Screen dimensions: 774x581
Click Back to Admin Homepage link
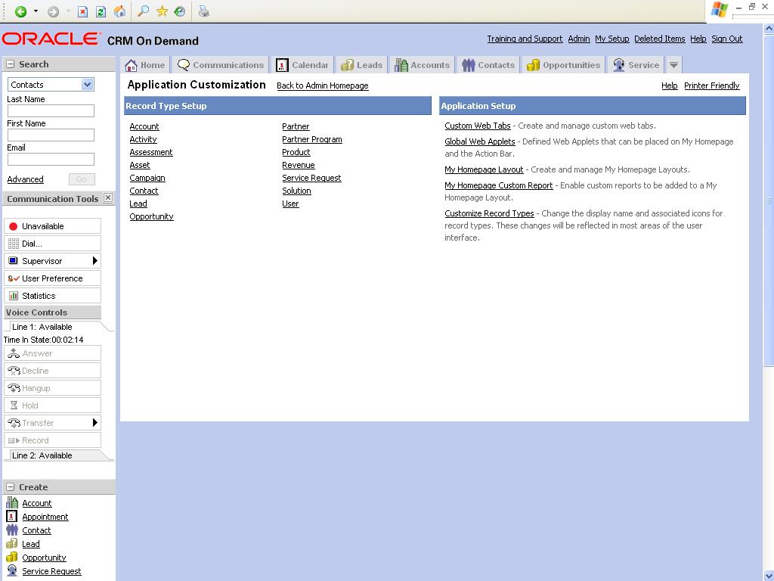click(322, 85)
